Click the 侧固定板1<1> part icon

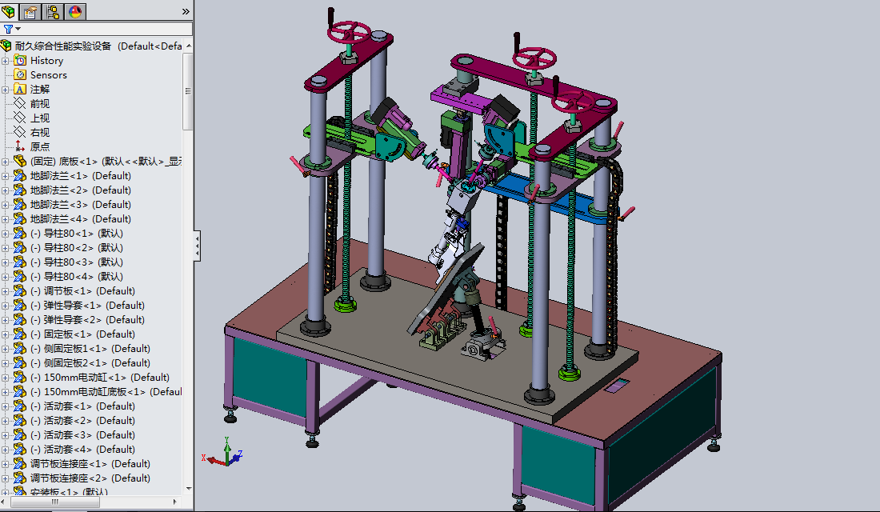pos(20,349)
